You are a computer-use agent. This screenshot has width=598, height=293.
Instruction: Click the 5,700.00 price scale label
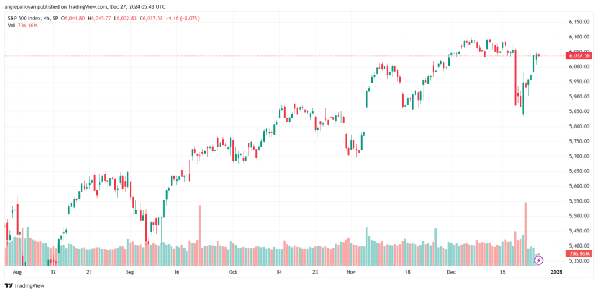pyautogui.click(x=578, y=157)
